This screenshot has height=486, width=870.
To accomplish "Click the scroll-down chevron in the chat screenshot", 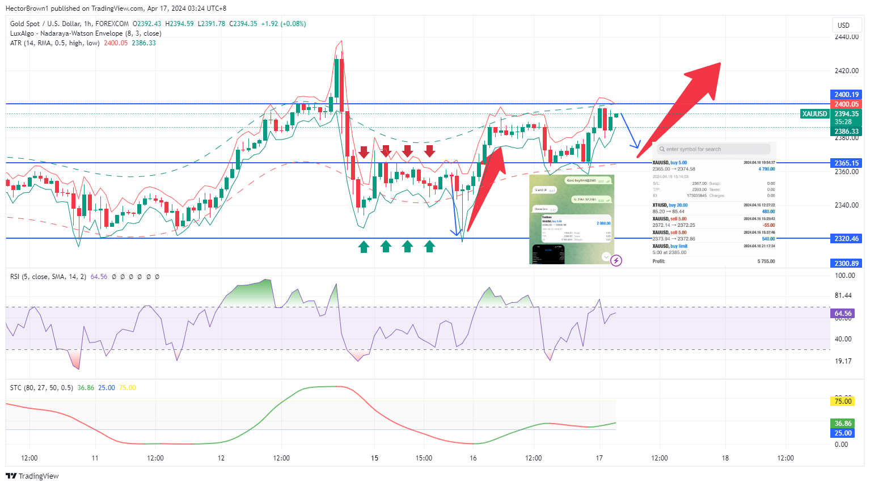I will click(x=606, y=257).
